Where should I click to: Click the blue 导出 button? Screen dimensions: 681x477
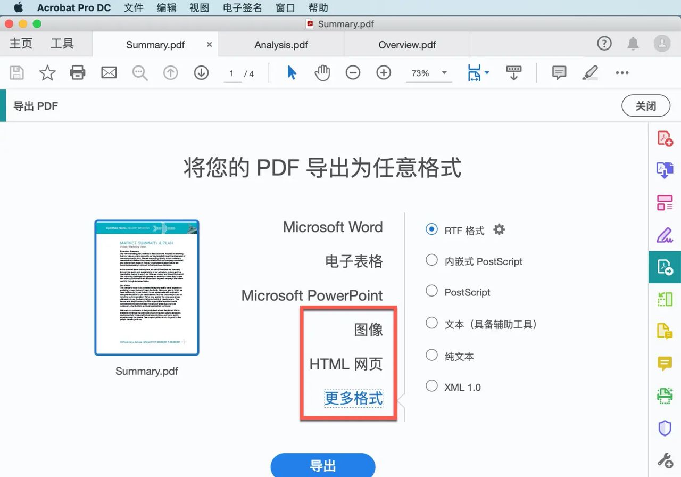323,465
